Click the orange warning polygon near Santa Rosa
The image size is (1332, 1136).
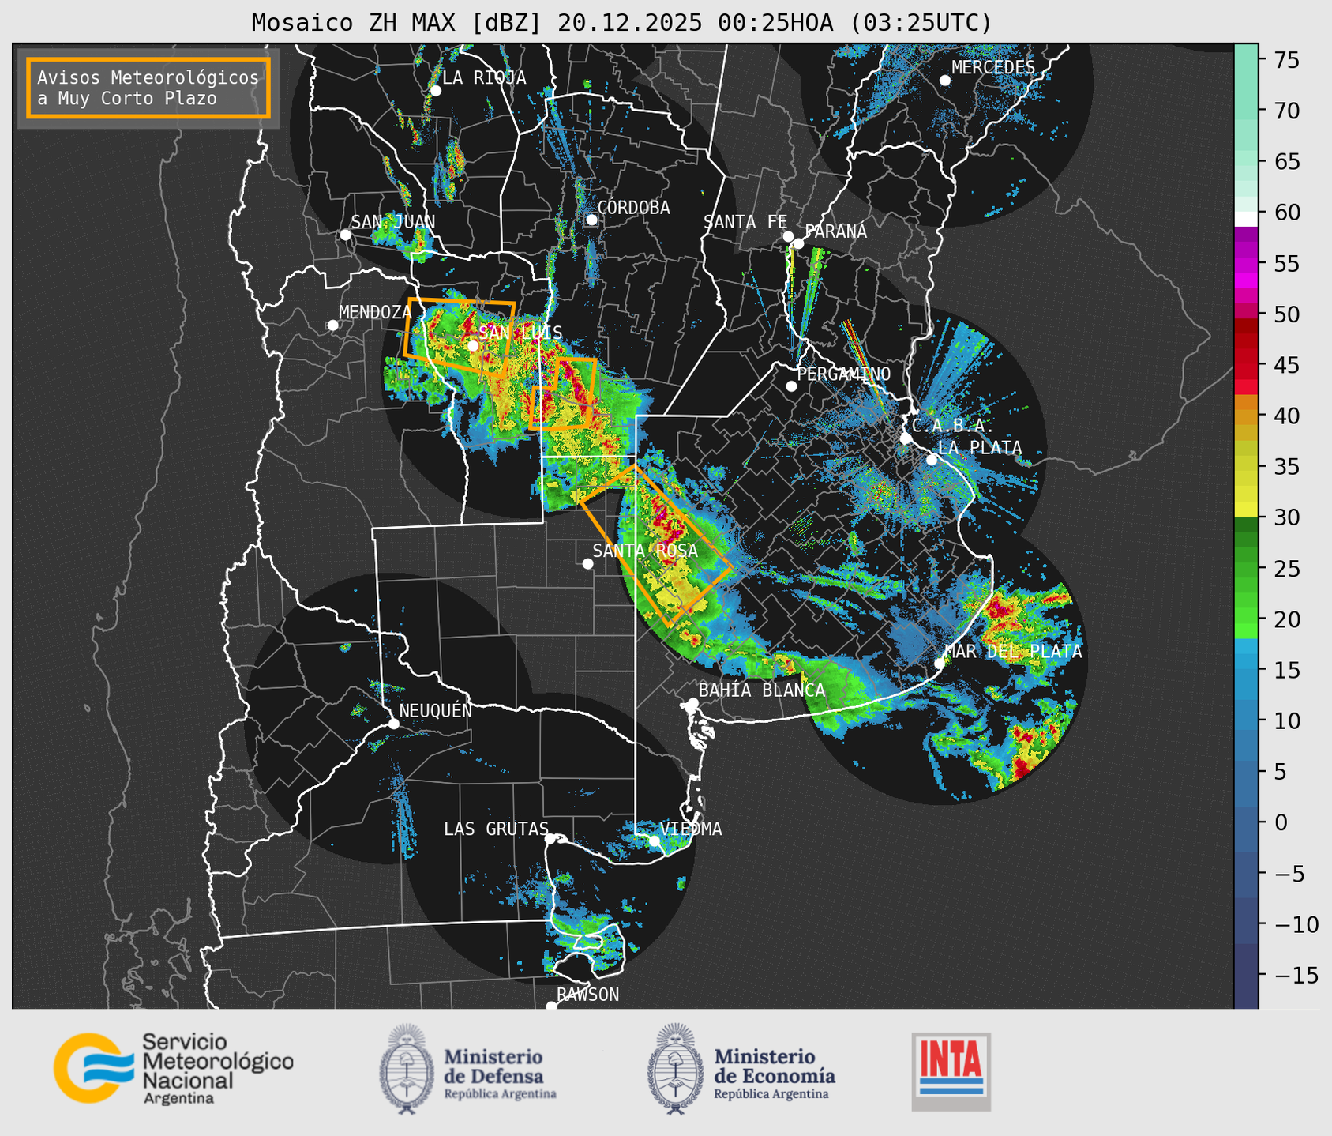tap(655, 547)
